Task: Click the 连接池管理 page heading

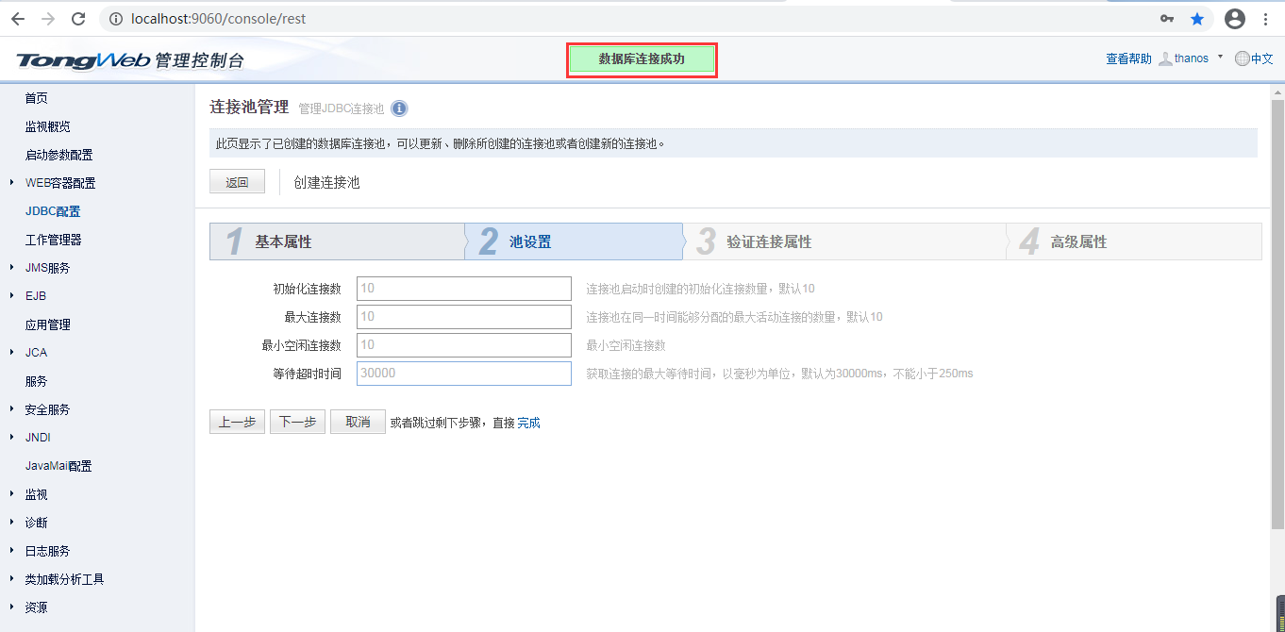Action: point(249,108)
